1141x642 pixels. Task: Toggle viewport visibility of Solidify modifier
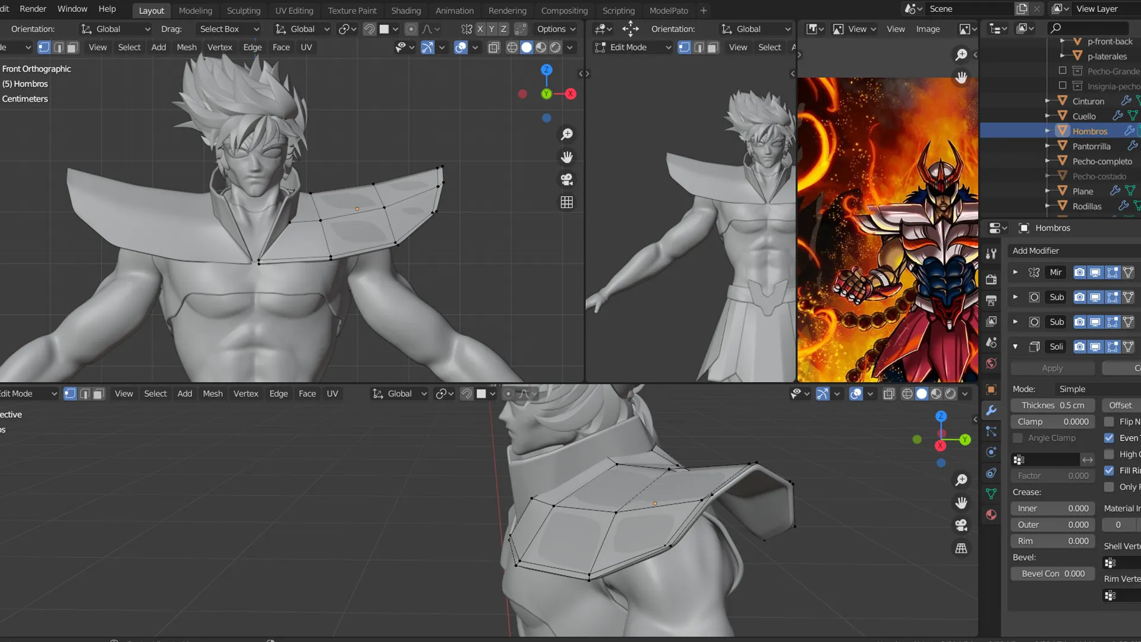pos(1095,347)
